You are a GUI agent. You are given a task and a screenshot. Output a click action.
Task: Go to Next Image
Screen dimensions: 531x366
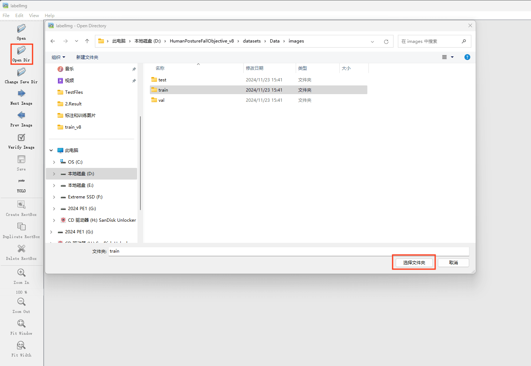(x=21, y=94)
